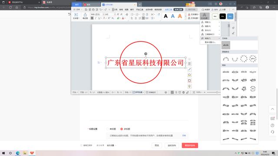Click the preview button on web page
Viewport: 278px width, 156px height.
tap(157, 146)
